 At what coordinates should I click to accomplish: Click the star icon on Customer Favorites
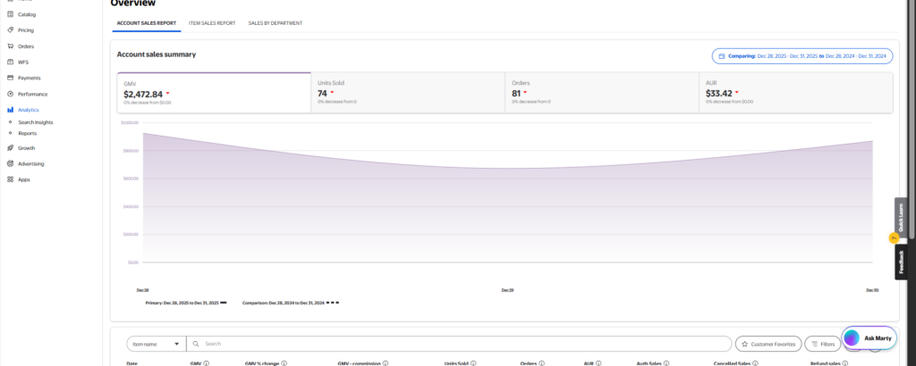(744, 345)
